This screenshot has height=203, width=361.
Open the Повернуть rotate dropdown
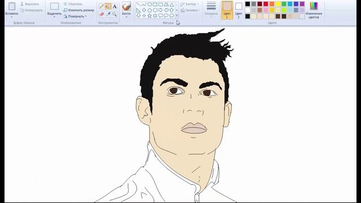tap(75, 16)
